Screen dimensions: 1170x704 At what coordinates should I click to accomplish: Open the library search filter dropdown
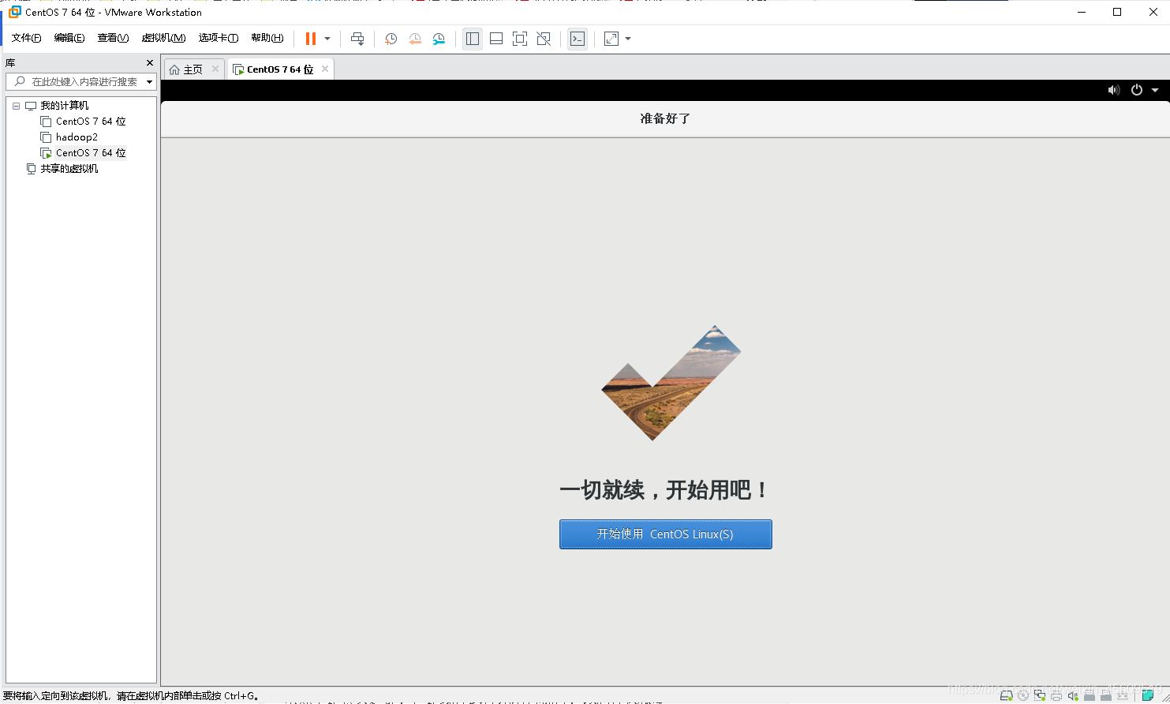149,82
